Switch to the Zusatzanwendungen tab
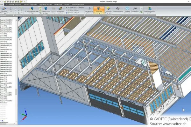 point(78,5)
